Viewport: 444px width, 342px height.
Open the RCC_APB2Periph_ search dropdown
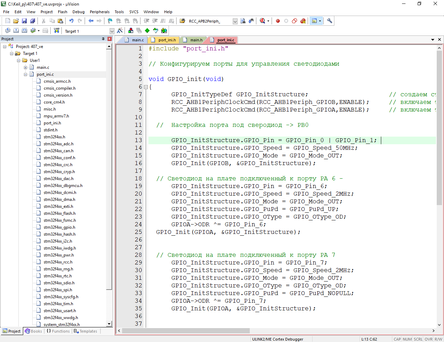point(235,21)
